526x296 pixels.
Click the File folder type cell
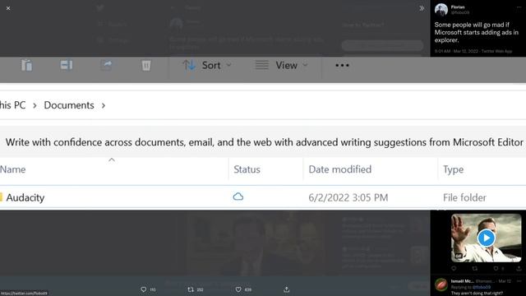point(464,197)
